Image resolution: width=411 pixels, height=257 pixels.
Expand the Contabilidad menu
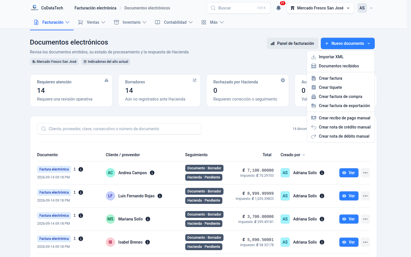(x=174, y=22)
